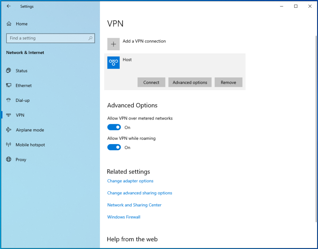The image size is (318, 249).
Task: Remove the Host VPN connection
Action: point(228,82)
